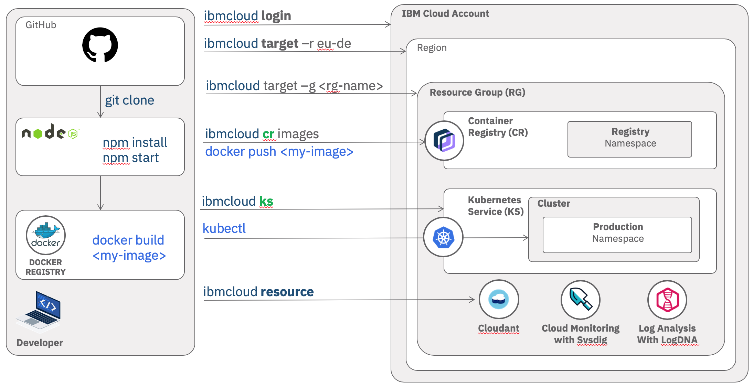The height and width of the screenshot is (388, 753).
Task: Click the 'kubectl' command text
Action: click(224, 228)
